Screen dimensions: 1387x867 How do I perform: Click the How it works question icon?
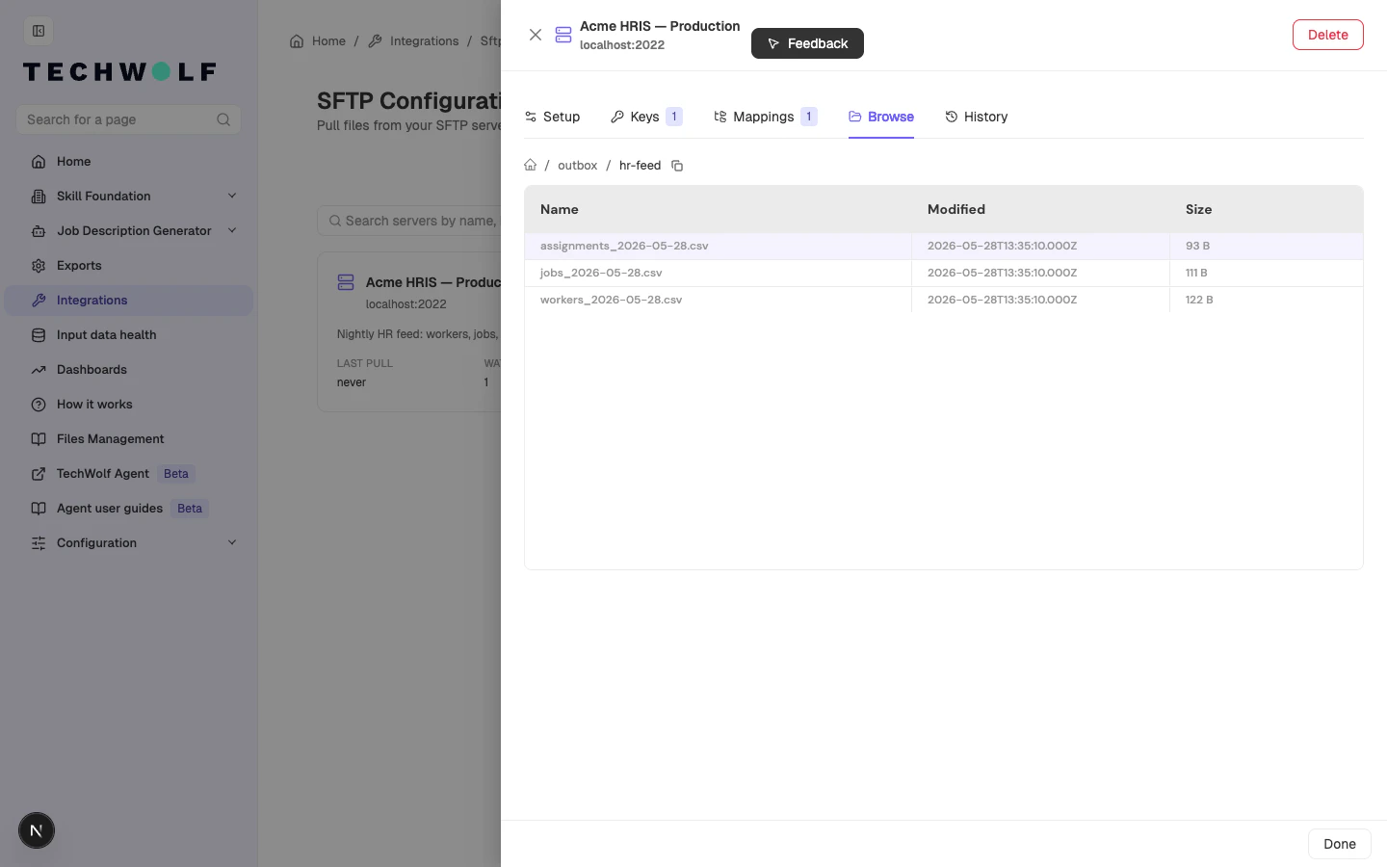39,405
